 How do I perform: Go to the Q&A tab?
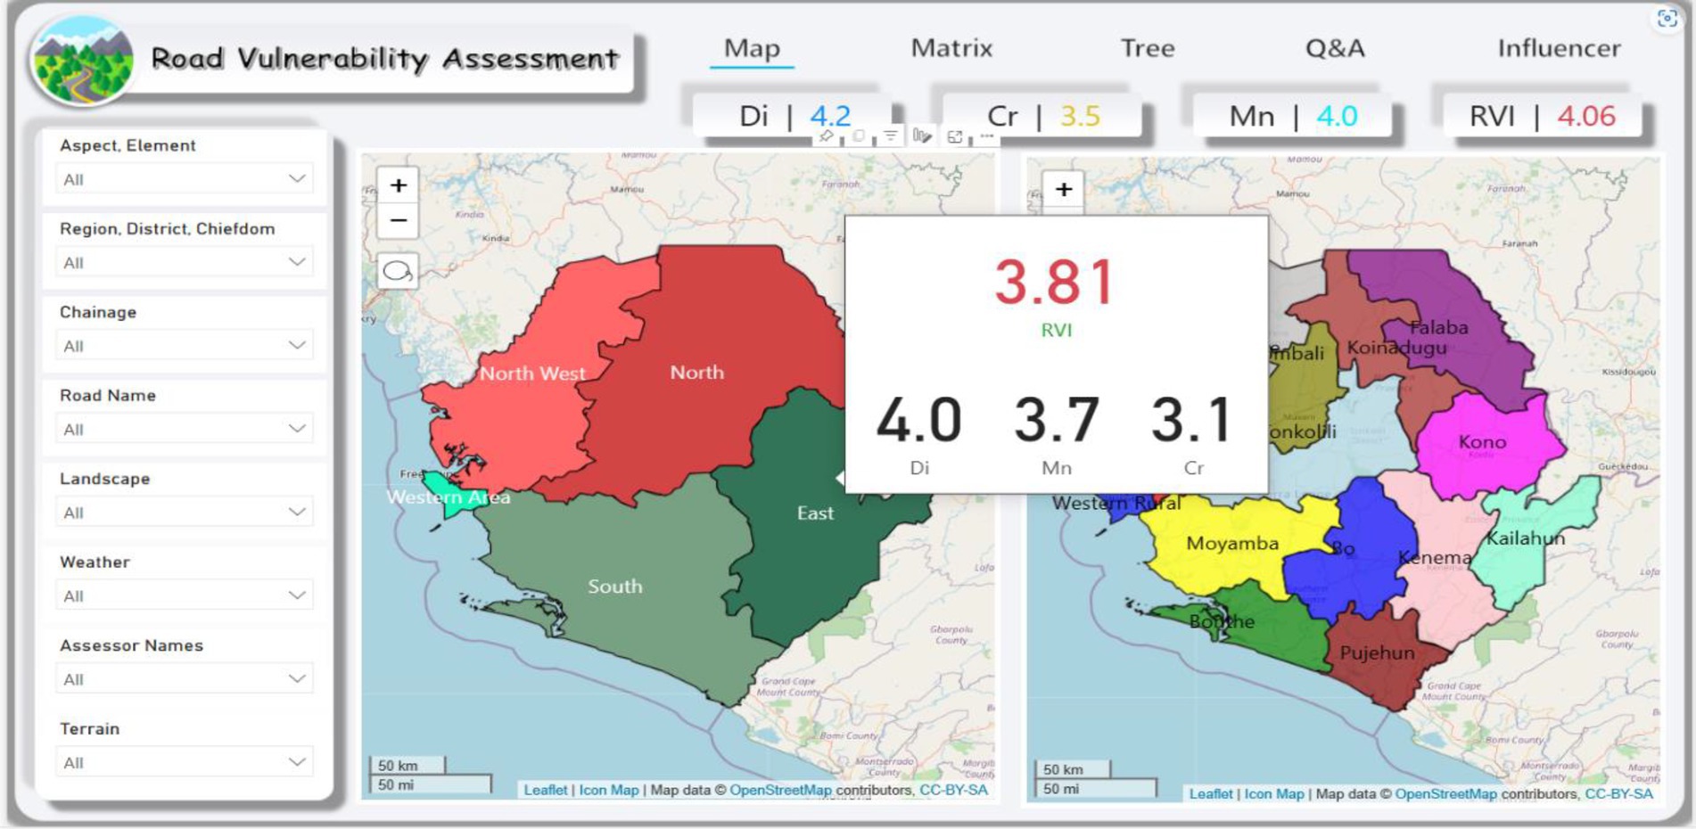[1335, 48]
